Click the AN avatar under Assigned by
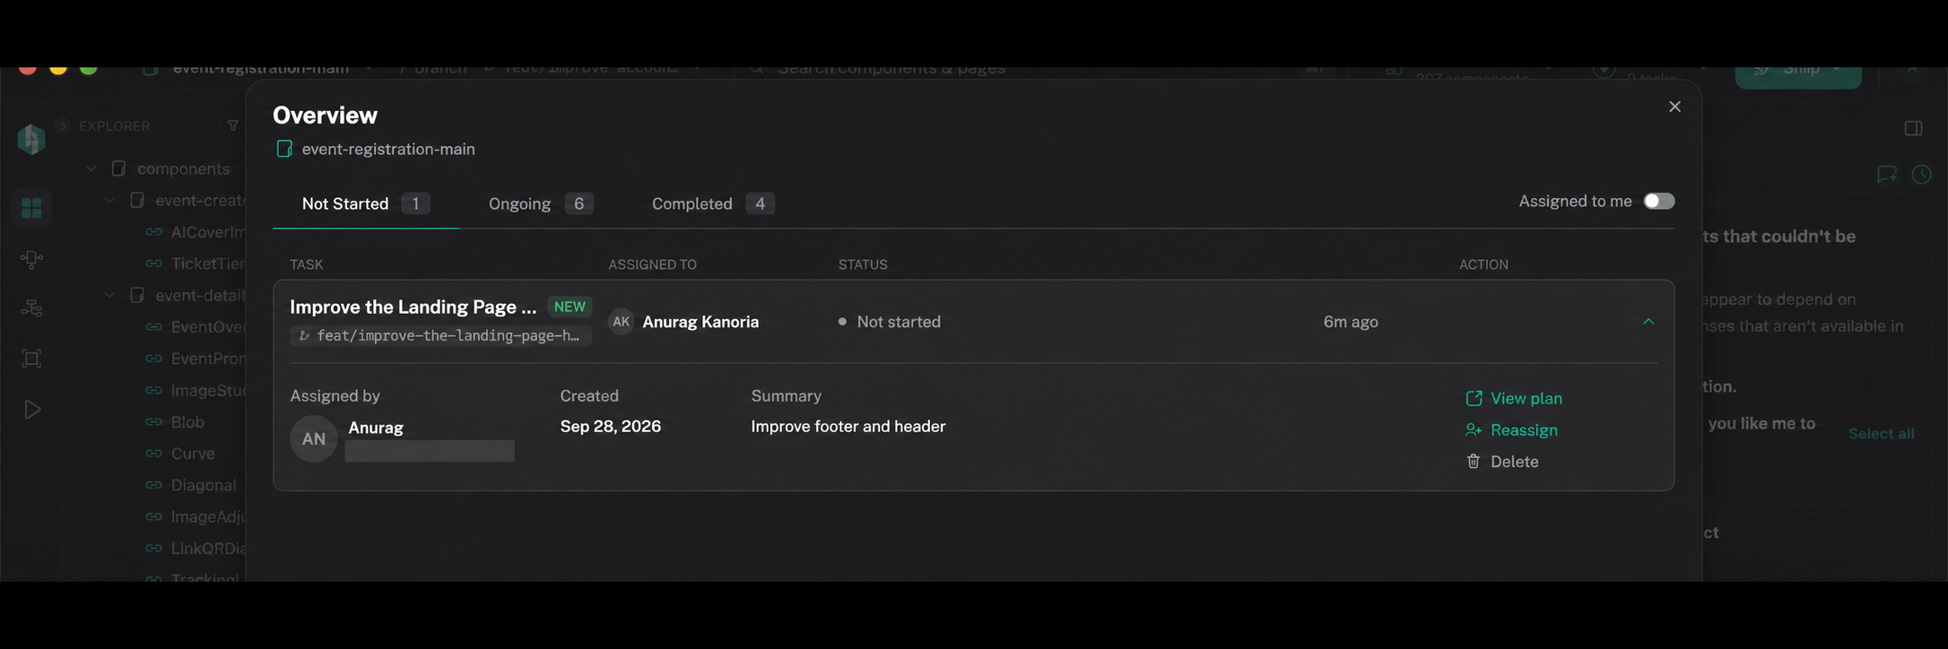The image size is (1948, 649). tap(313, 438)
